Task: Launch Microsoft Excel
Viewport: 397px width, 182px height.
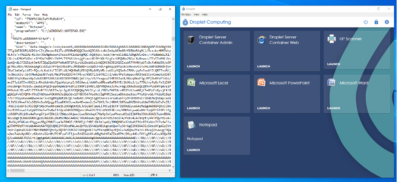Action: coord(193,108)
